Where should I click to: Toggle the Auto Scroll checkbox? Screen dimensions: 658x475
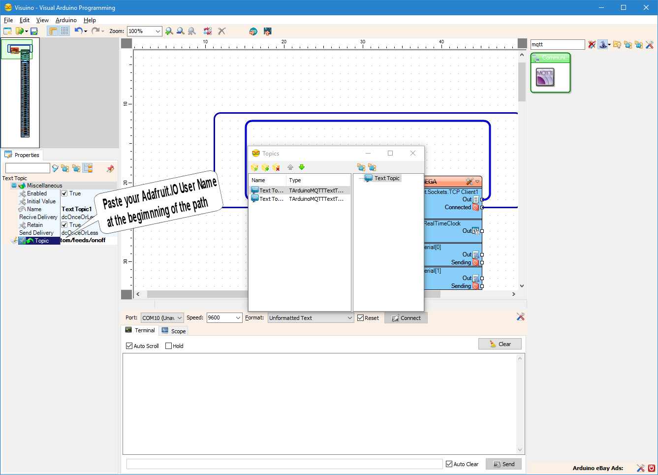point(129,346)
